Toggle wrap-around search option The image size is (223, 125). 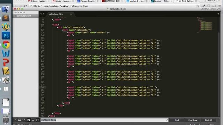(x=29, y=120)
